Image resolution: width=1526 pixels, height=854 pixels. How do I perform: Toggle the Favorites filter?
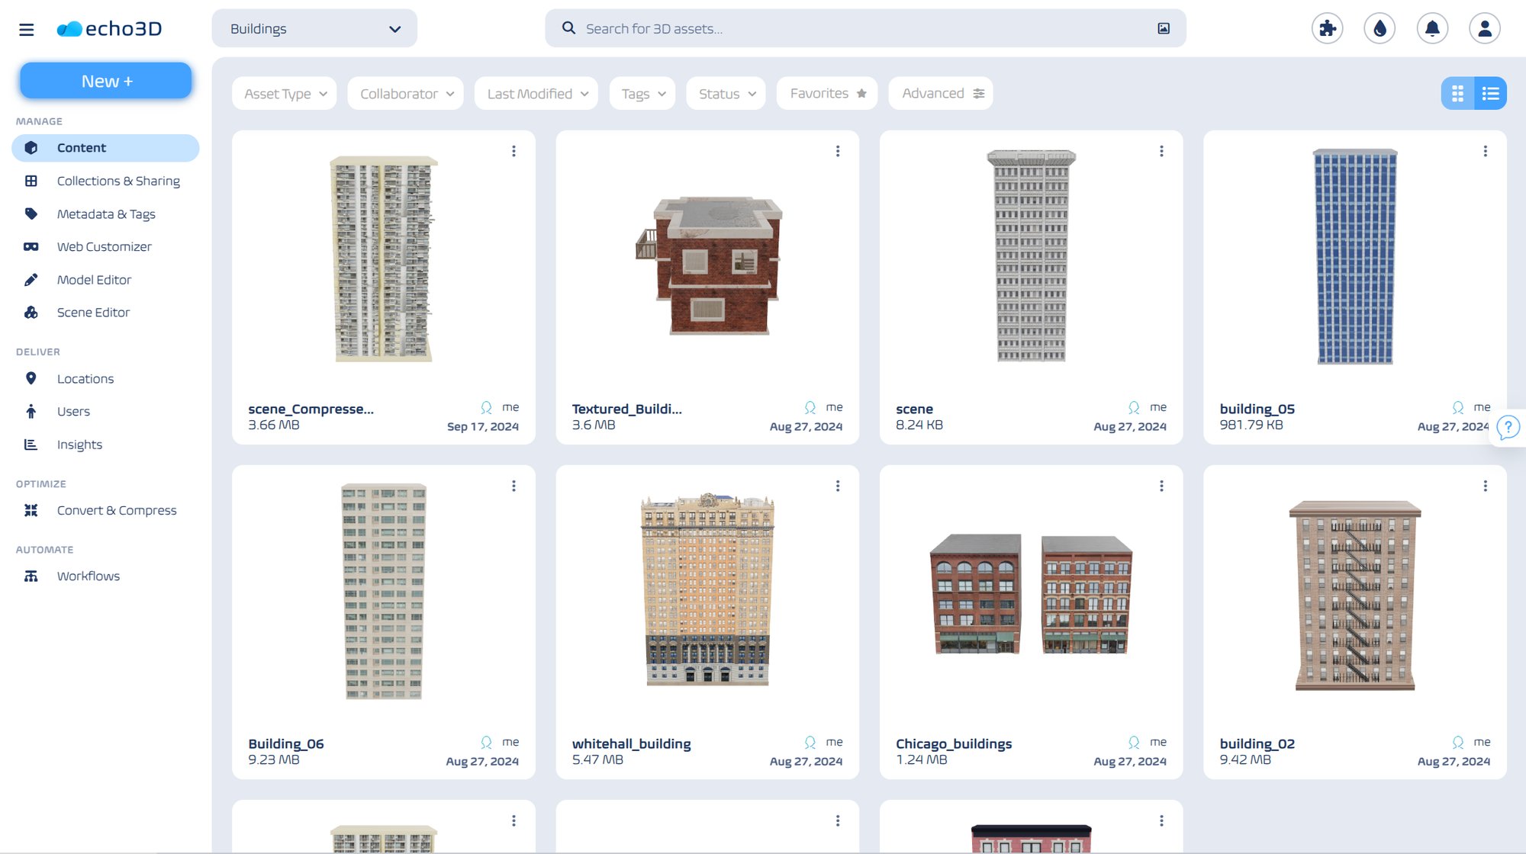click(826, 93)
